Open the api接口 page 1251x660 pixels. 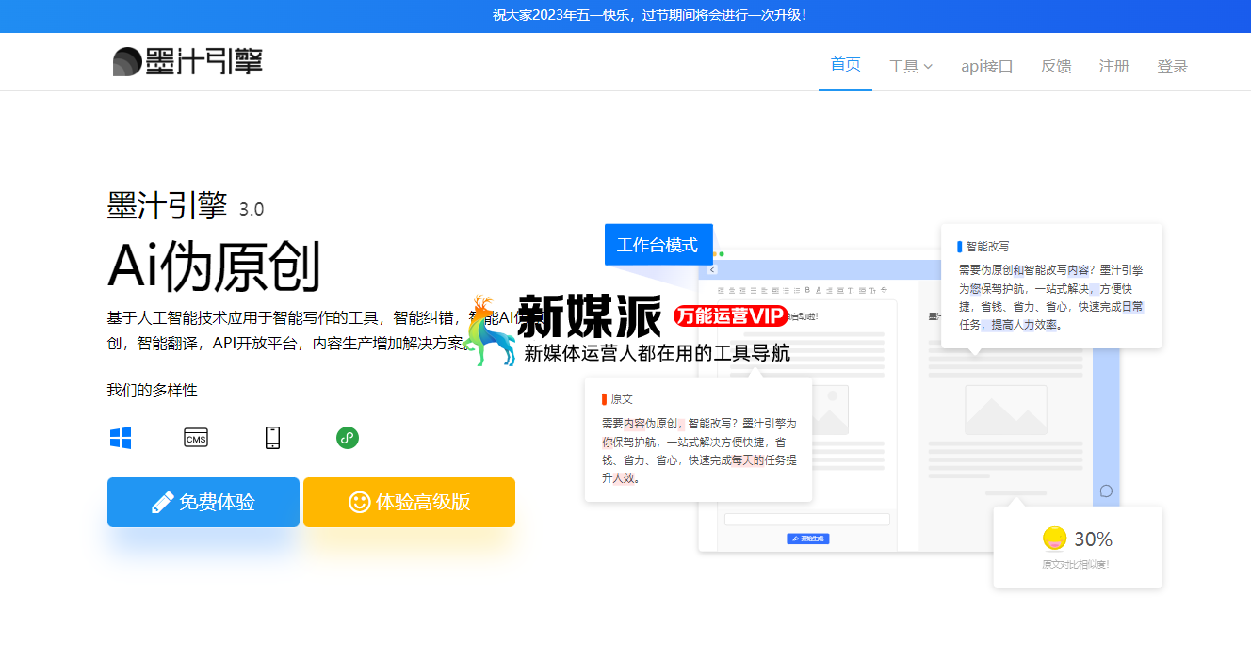tap(986, 66)
